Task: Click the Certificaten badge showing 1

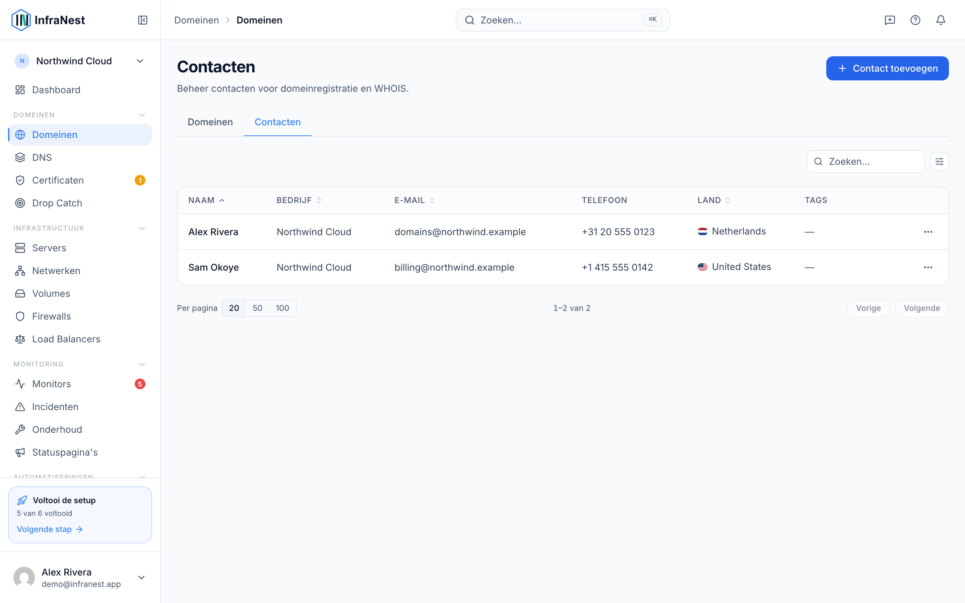Action: [140, 180]
